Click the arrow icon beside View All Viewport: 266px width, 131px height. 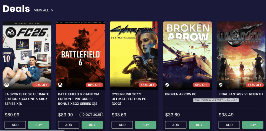coord(52,10)
